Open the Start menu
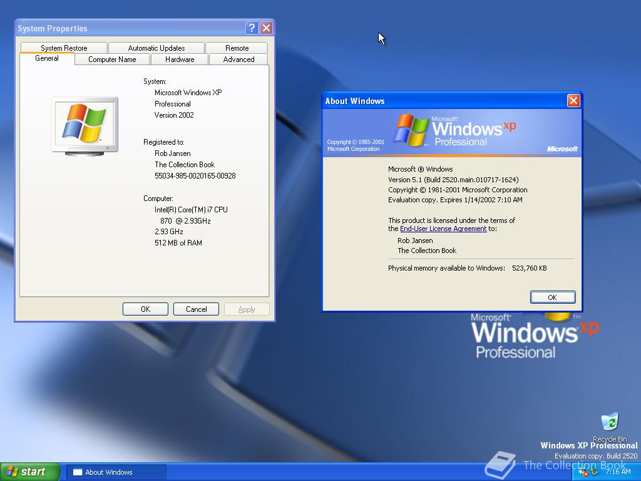The height and width of the screenshot is (481, 641). click(x=30, y=472)
